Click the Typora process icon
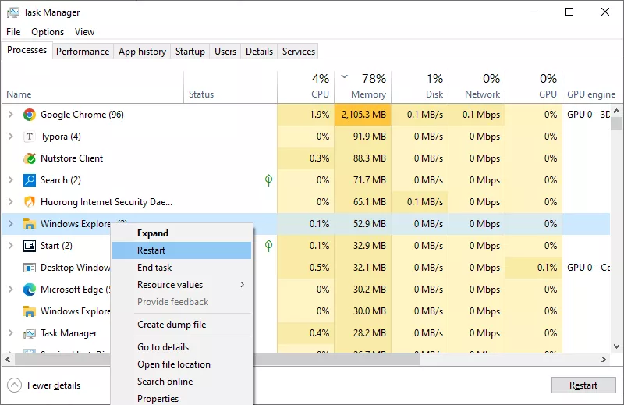The height and width of the screenshot is (405, 624). coord(30,137)
